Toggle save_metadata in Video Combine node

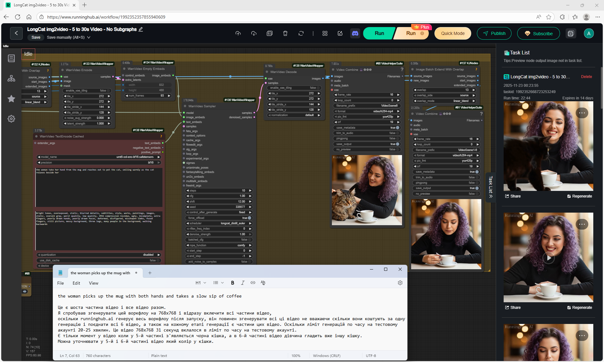pyautogui.click(x=398, y=128)
